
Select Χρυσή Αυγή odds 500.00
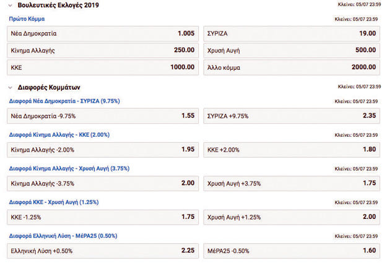tap(292, 51)
